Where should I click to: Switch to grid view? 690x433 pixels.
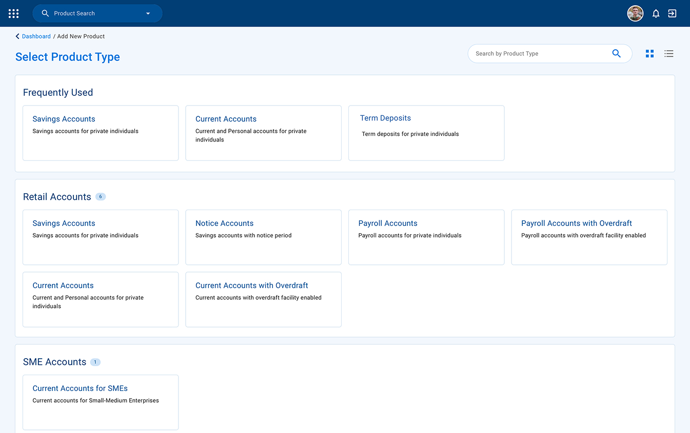coord(649,53)
